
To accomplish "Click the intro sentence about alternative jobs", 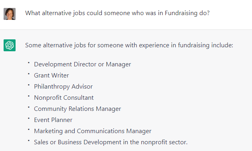I will pyautogui.click(x=129, y=45).
